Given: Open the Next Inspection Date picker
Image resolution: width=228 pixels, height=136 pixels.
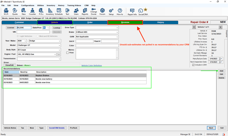Looking at the screenshot, I should click(x=221, y=62).
